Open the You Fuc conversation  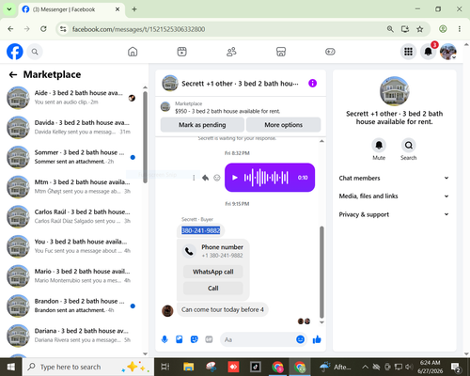click(x=71, y=246)
